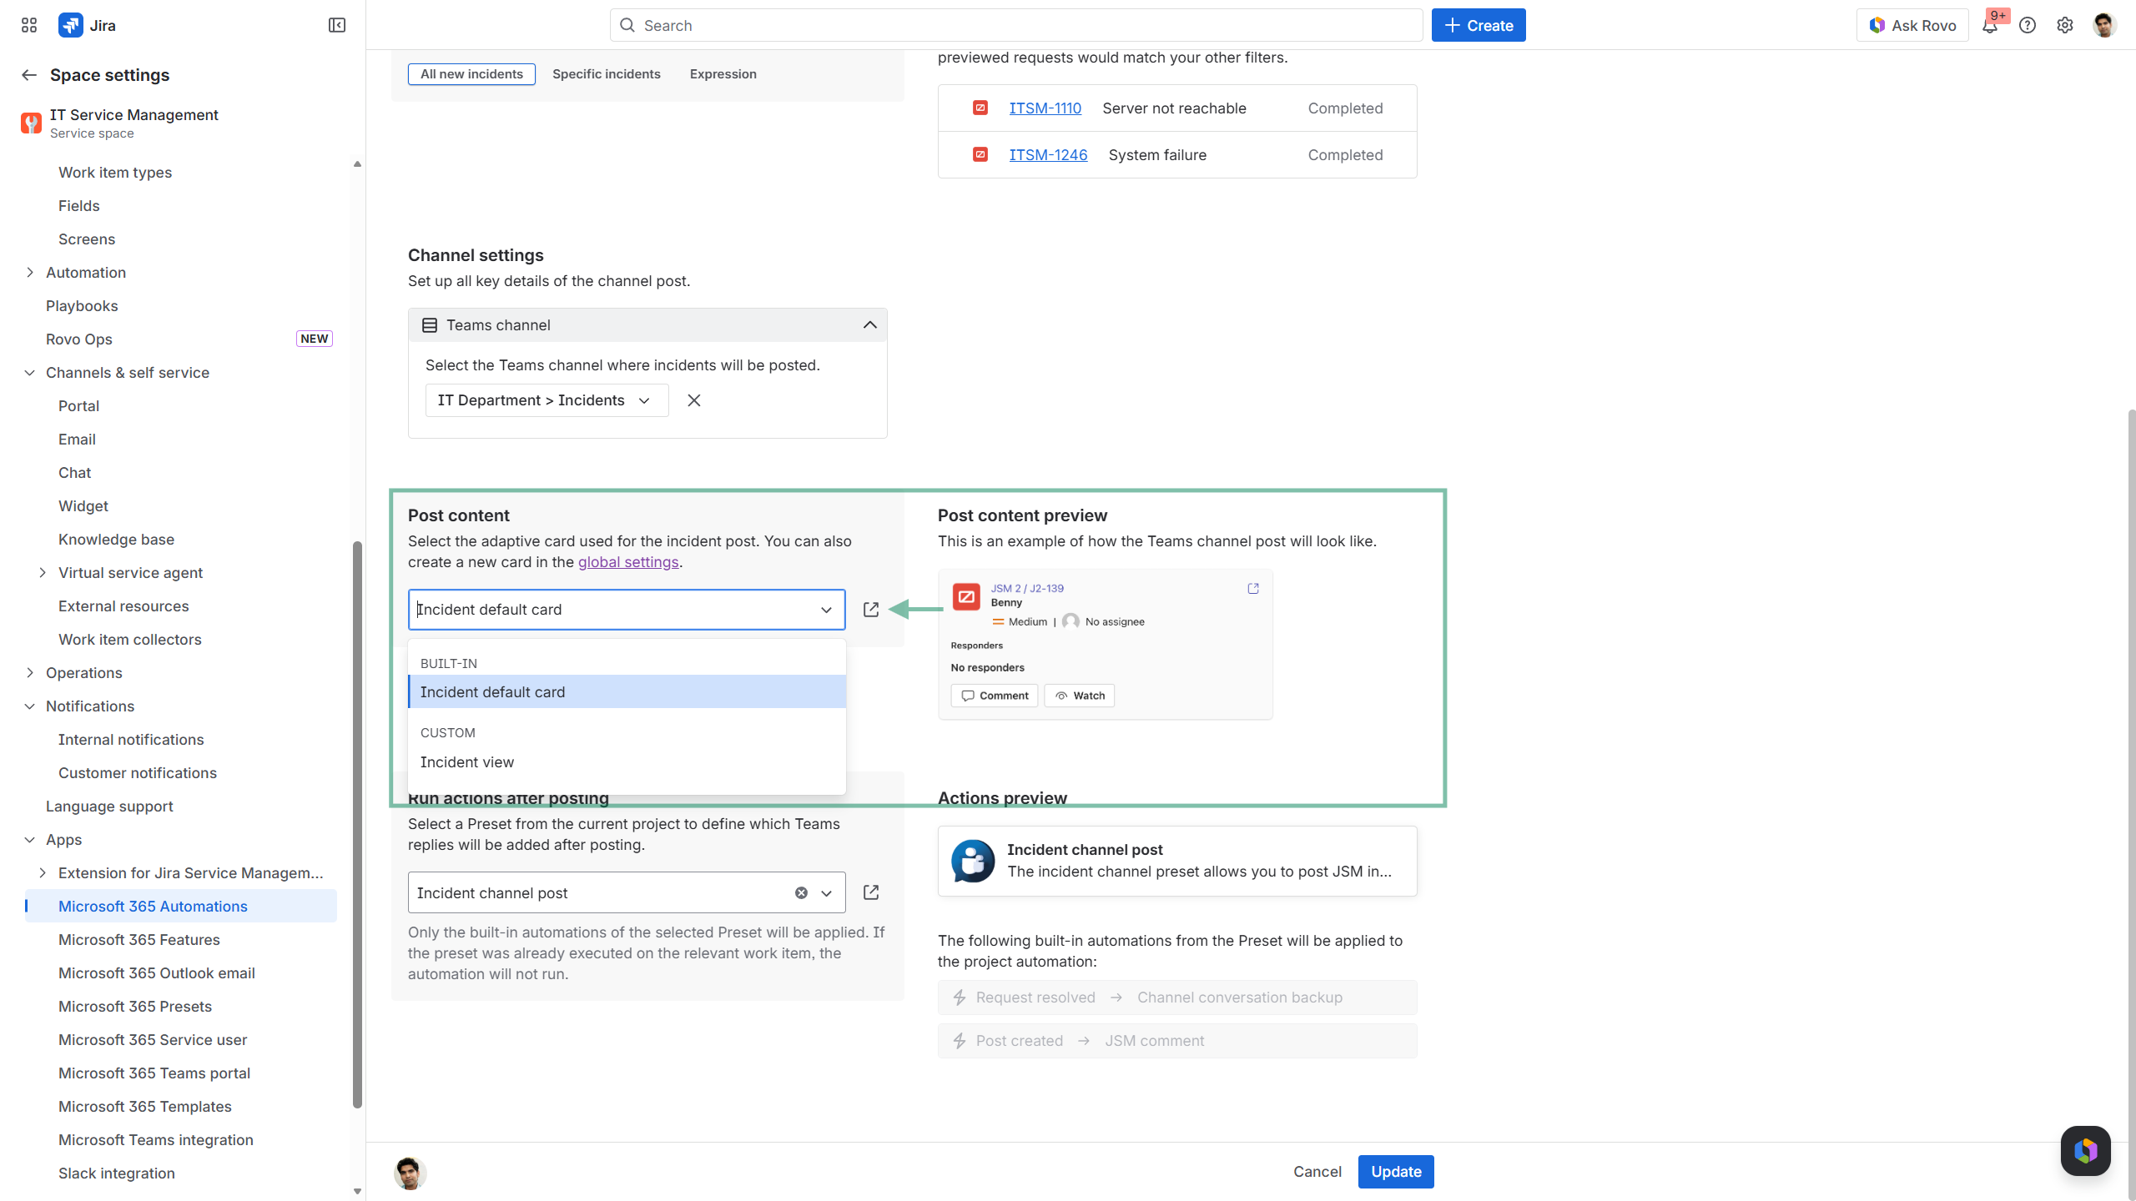Screen dimensions: 2136x1201
Task: Open Microsoft 365 Presets in the sidebar
Action: point(135,1007)
